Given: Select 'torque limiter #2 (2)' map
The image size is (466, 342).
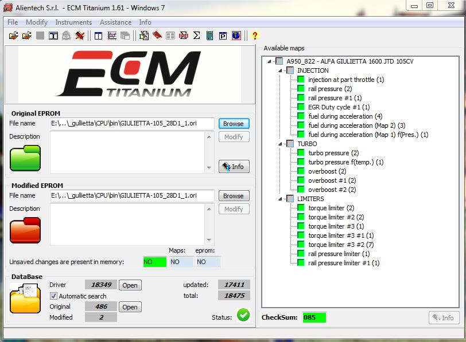Looking at the screenshot, I should pos(336,217).
